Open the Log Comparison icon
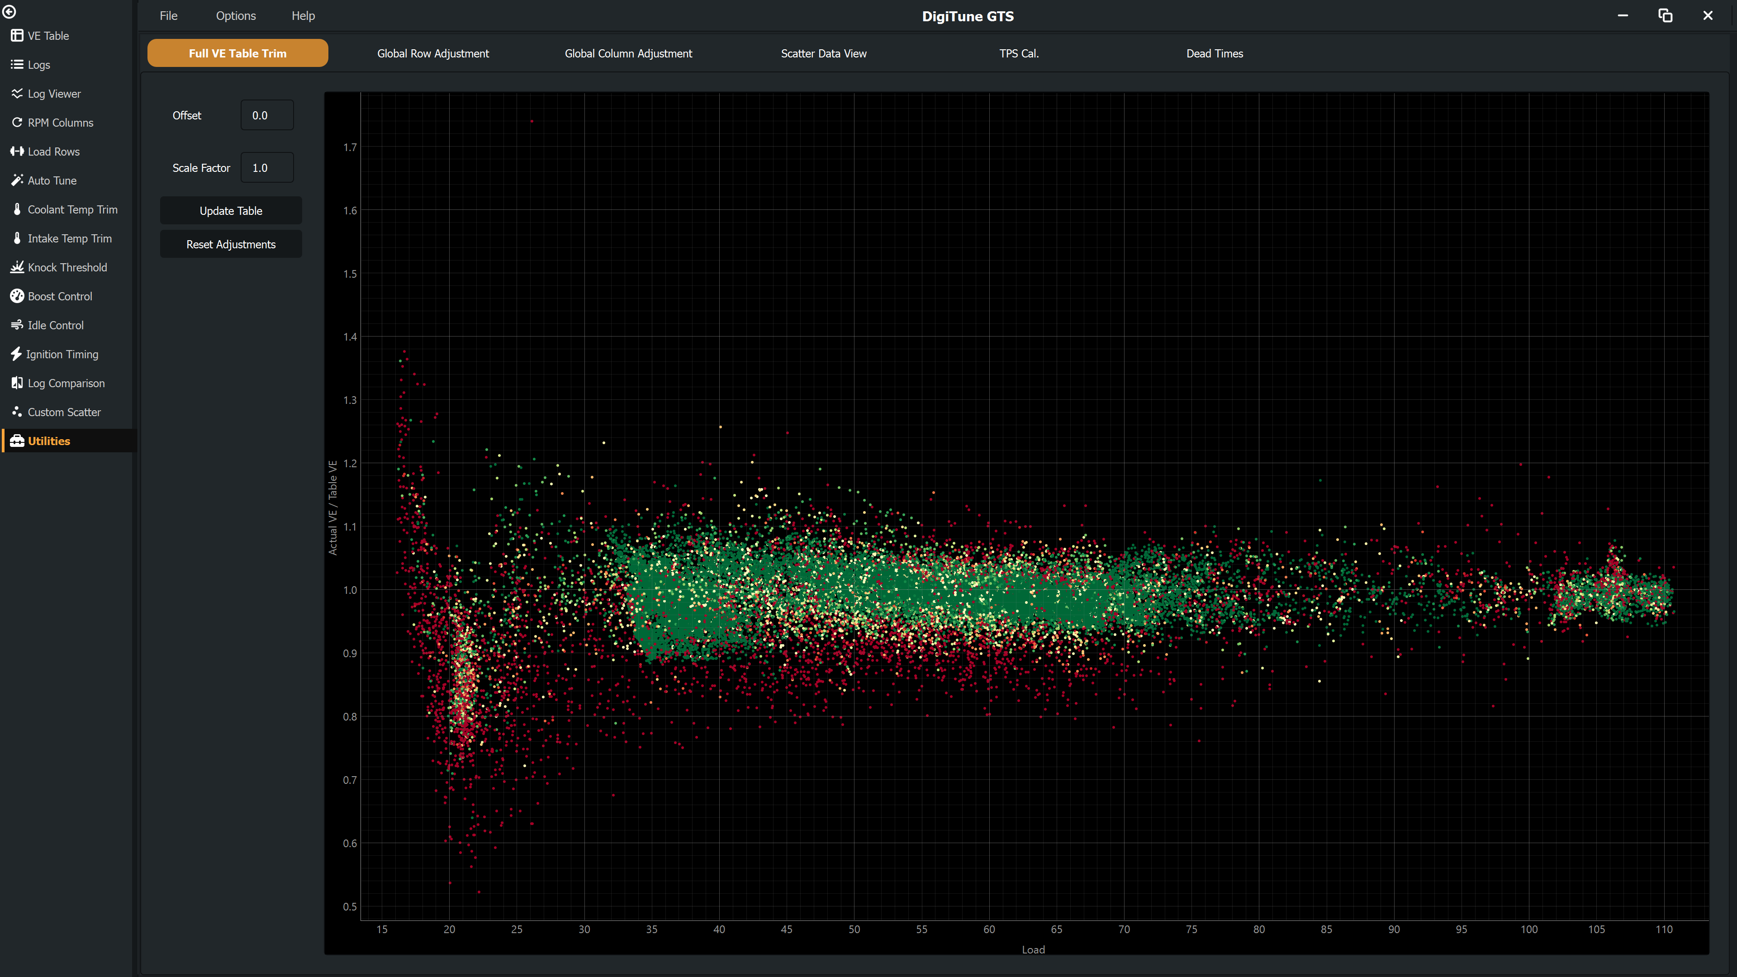1737x977 pixels. coord(17,383)
